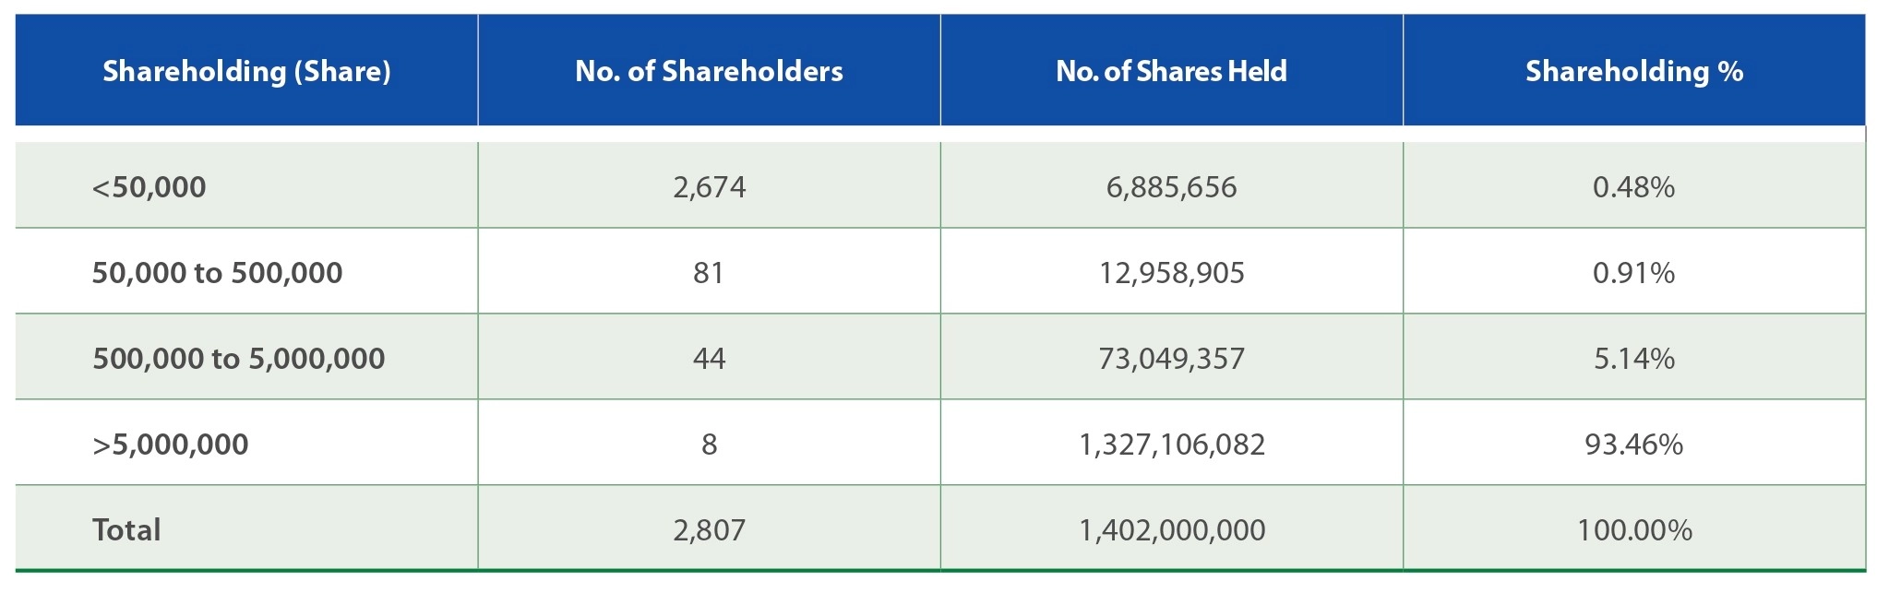Click the No. of Shareholders header
This screenshot has height=593, width=1889.
(x=709, y=71)
